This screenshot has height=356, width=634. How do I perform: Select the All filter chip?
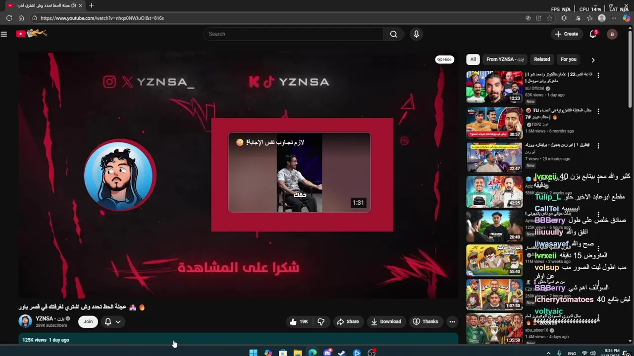[473, 59]
